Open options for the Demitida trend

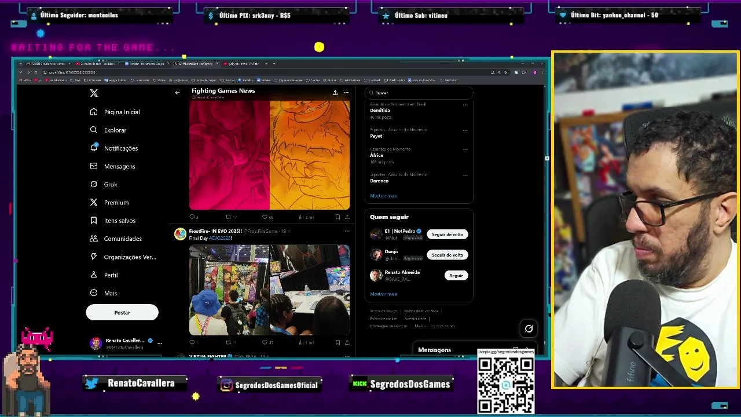click(465, 105)
